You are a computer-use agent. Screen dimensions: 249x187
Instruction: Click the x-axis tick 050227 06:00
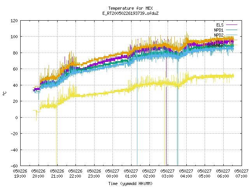coord(223,174)
